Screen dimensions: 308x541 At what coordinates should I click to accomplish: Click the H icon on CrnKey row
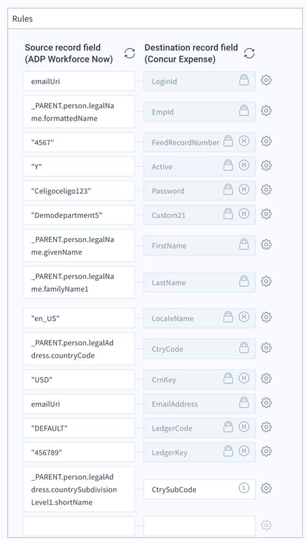click(244, 378)
